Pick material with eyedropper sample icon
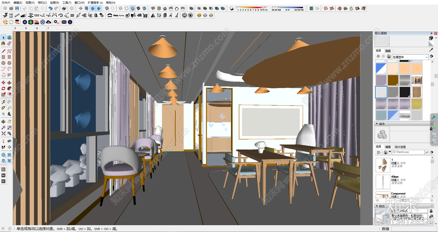The width and height of the screenshot is (438, 232). [x=431, y=50]
